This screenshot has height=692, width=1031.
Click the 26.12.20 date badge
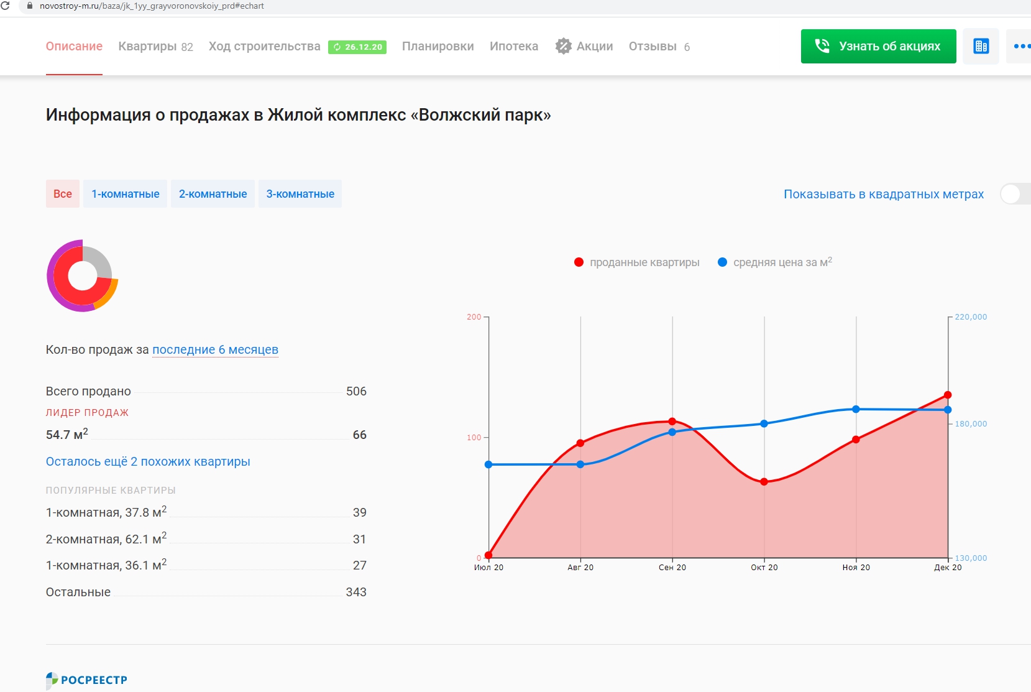357,47
